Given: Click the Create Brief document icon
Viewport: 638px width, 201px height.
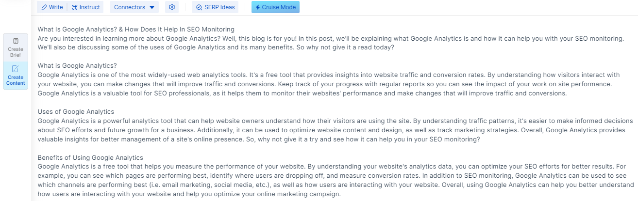Looking at the screenshot, I should click(16, 41).
